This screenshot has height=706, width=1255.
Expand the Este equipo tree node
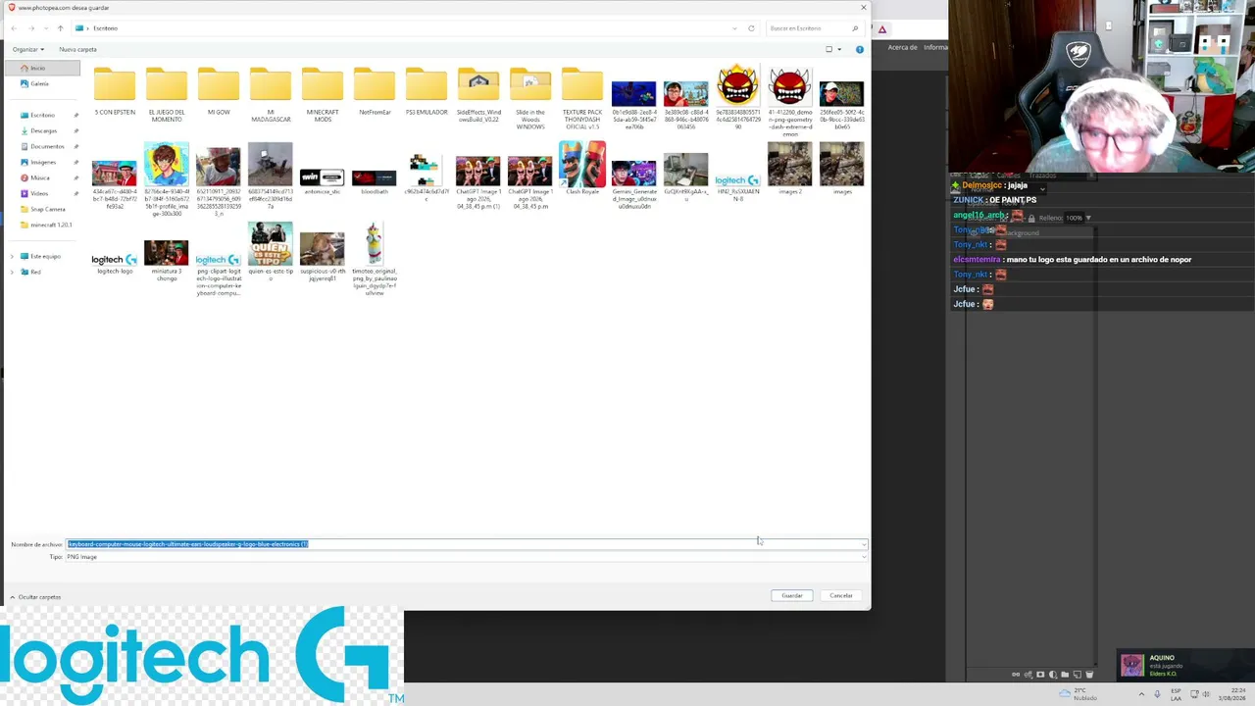pos(12,256)
